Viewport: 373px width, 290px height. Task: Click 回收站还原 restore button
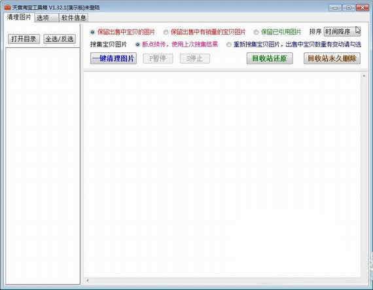[270, 58]
